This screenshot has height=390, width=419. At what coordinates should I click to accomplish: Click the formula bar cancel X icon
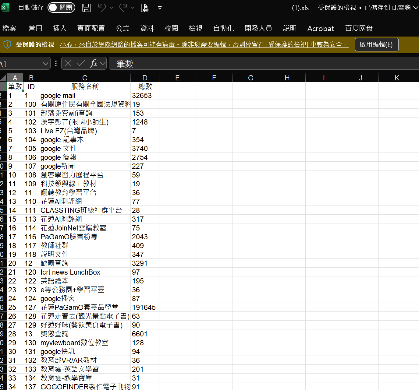point(68,63)
